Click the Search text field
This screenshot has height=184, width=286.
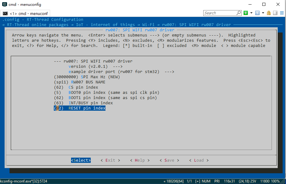coord(220,13)
